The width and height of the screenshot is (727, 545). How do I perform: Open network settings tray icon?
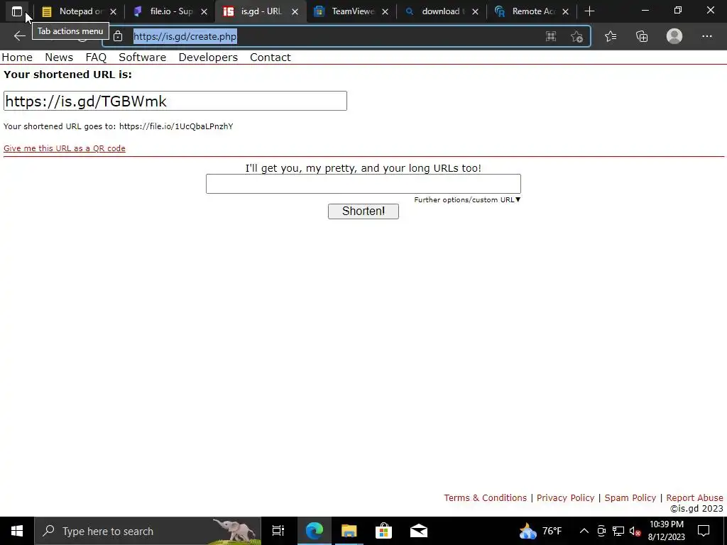click(x=618, y=531)
